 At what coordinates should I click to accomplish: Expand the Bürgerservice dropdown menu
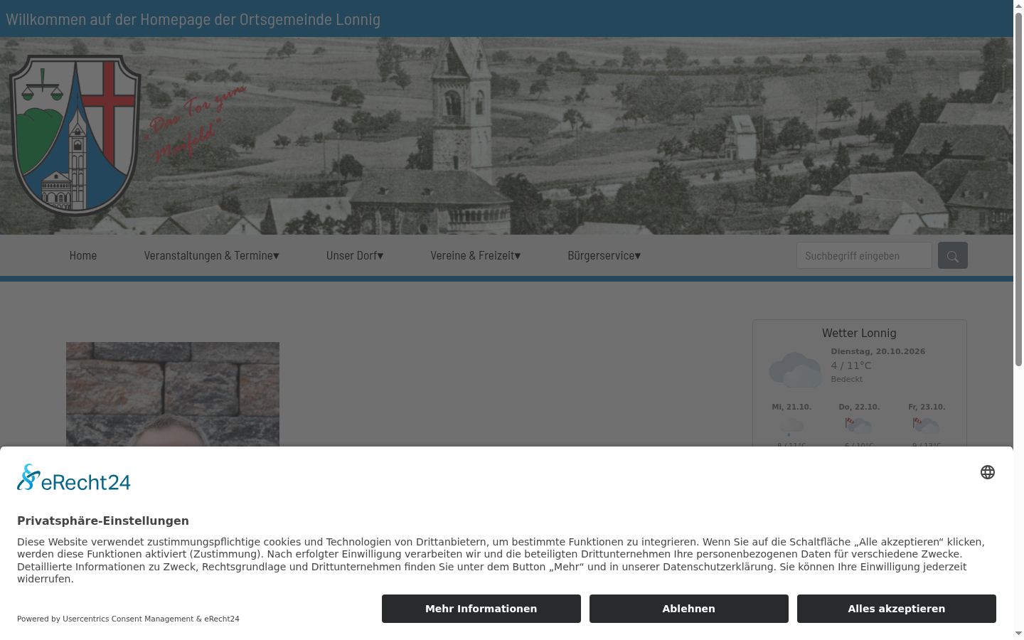[x=604, y=255]
